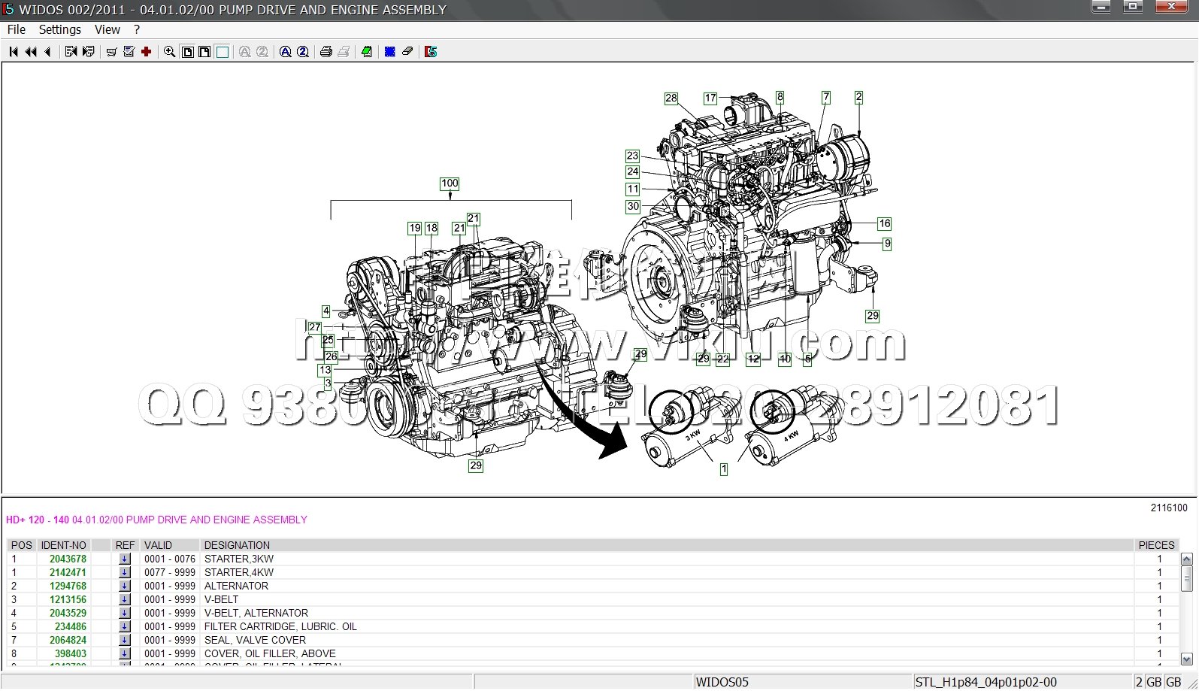Toggle the first page layout view button
Image resolution: width=1199 pixels, height=691 pixels.
pyautogui.click(x=188, y=52)
